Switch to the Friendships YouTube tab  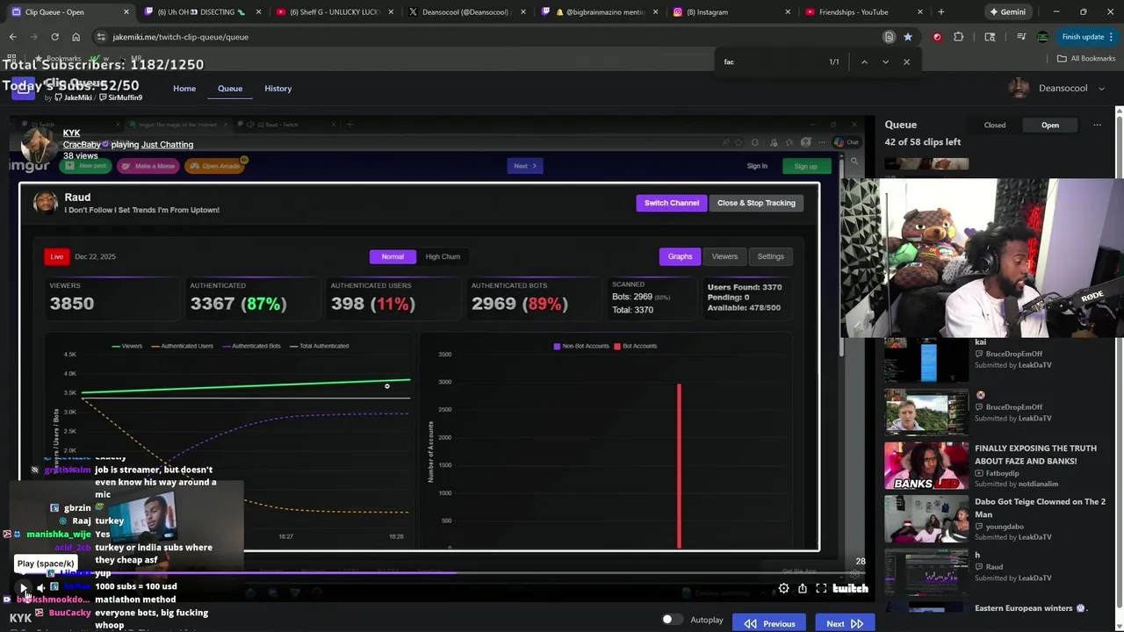click(864, 11)
